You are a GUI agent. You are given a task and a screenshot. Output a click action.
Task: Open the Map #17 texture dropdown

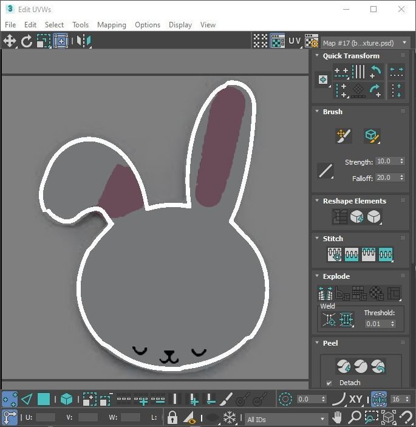[x=365, y=43]
